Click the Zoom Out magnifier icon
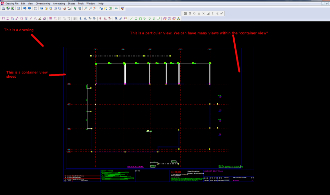The image size is (330, 195). tap(91, 8)
